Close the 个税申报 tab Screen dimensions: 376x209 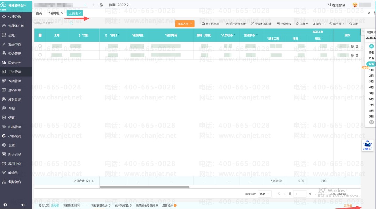point(62,13)
